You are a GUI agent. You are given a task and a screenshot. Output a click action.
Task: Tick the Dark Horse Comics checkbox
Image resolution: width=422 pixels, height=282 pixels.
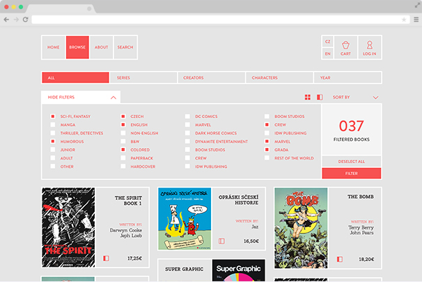[x=187, y=133]
